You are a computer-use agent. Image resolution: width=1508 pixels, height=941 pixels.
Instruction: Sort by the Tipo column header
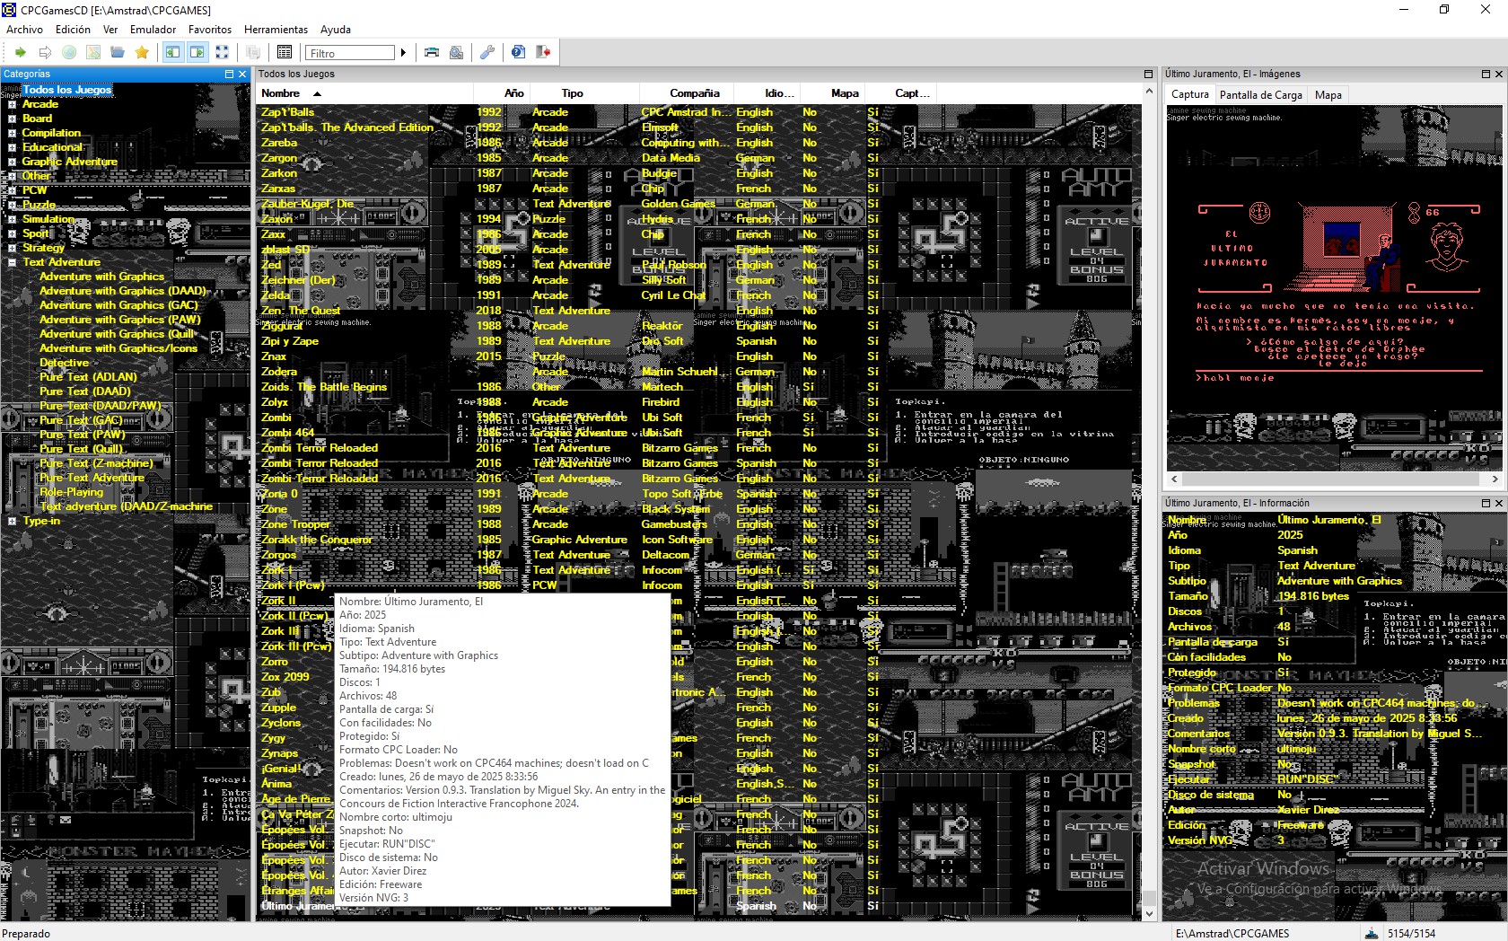tap(584, 93)
